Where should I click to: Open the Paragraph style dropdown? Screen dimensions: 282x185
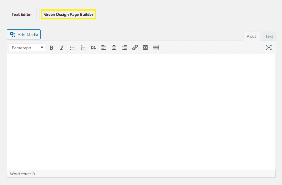[27, 47]
